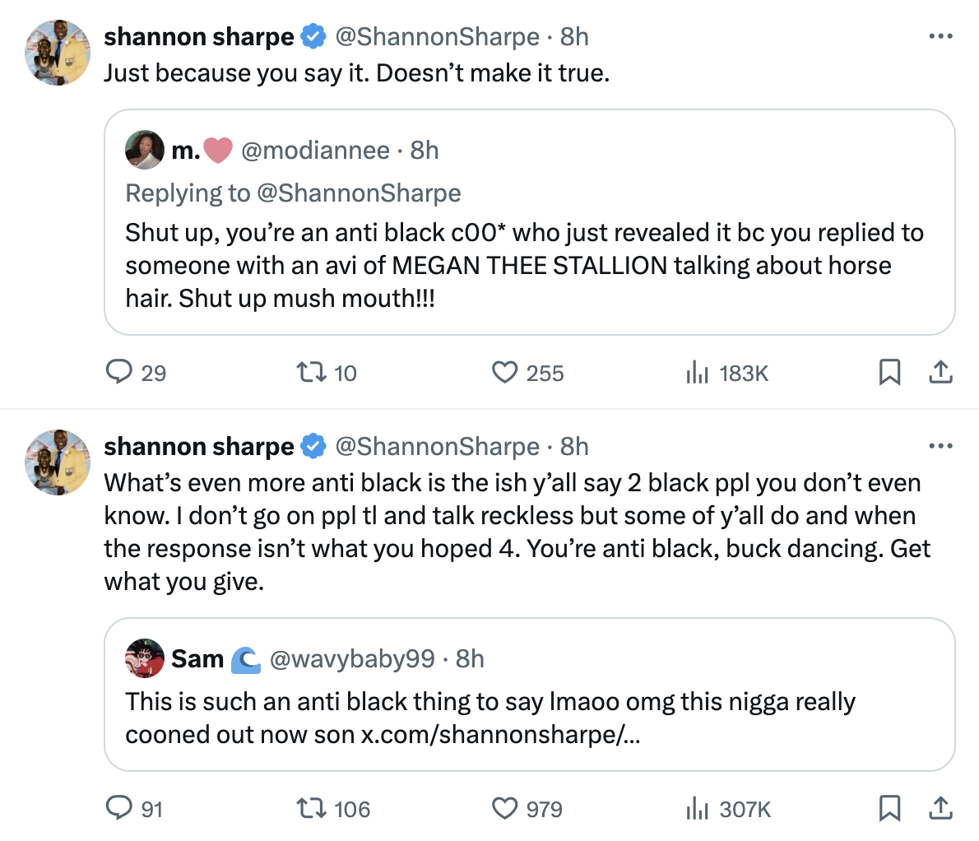Open the @modiannee handle in quoted tweet
979x841 pixels.
click(315, 151)
